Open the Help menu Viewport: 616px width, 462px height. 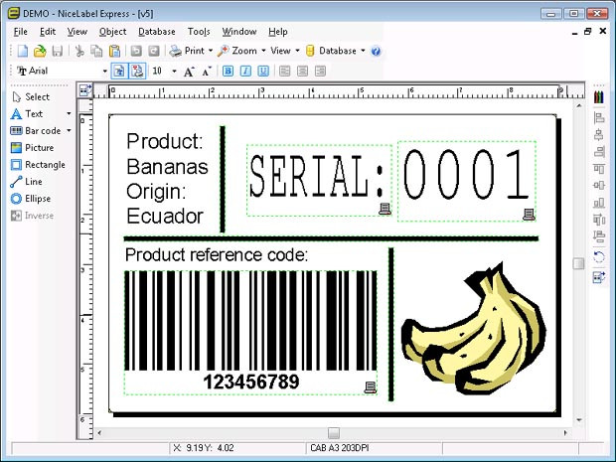pyautogui.click(x=278, y=32)
